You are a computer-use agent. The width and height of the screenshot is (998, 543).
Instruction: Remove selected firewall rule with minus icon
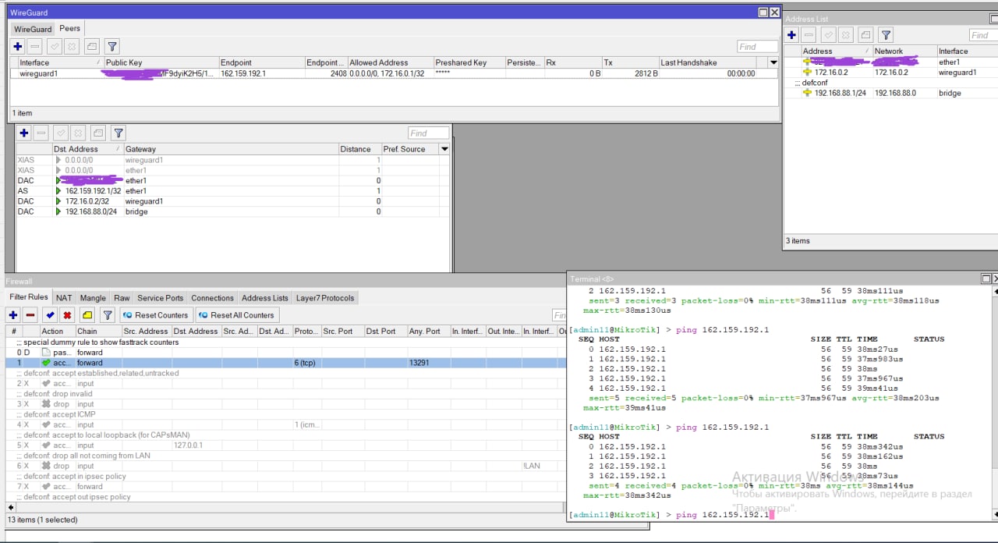click(x=30, y=315)
